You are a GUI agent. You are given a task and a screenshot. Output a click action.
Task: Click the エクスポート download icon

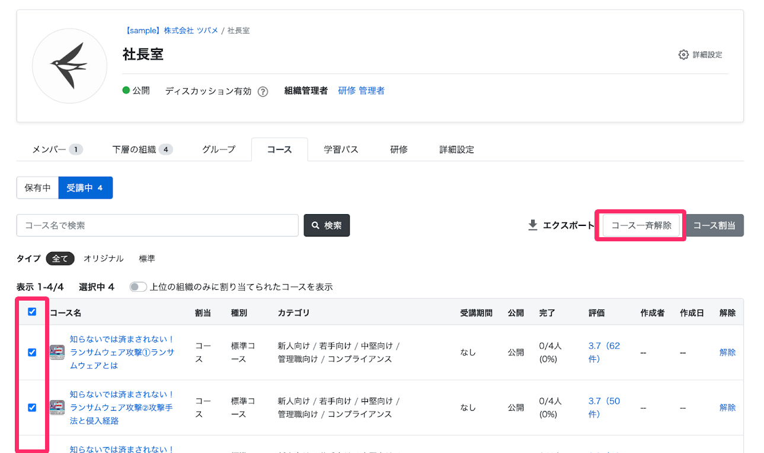pyautogui.click(x=533, y=225)
